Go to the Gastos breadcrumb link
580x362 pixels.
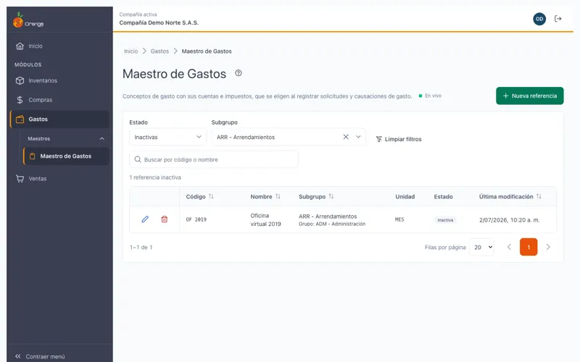coord(159,51)
